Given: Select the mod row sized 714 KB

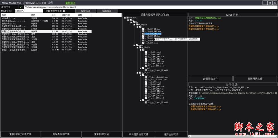Looking at the screenshot, I should tap(46, 18).
